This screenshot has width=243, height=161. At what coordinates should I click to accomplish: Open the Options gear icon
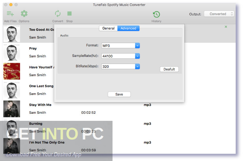click(24, 14)
